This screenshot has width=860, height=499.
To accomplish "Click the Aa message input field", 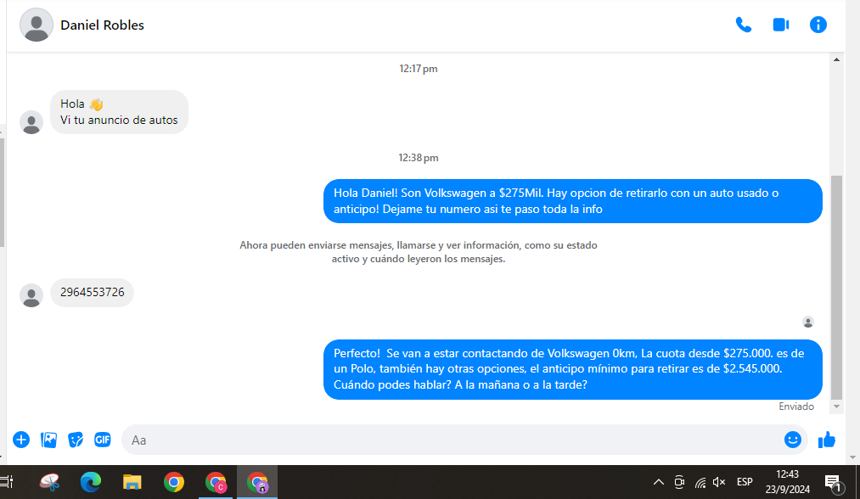I will (x=464, y=440).
